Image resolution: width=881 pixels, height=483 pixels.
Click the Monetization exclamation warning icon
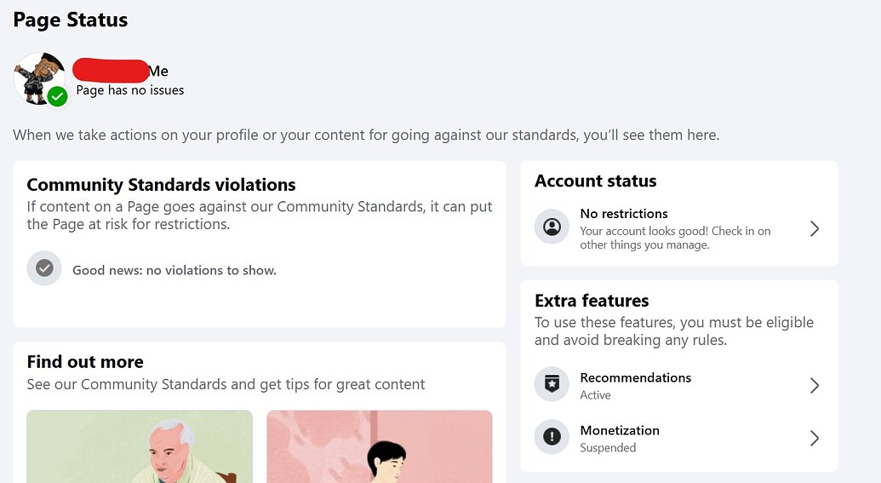pyautogui.click(x=552, y=437)
